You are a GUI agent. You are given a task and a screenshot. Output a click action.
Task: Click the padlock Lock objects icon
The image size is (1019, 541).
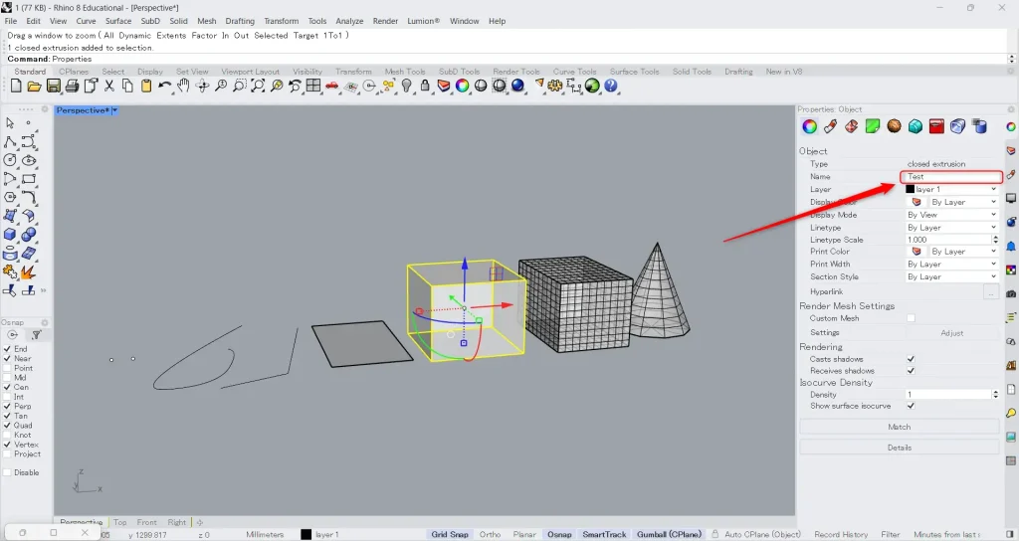(x=426, y=87)
